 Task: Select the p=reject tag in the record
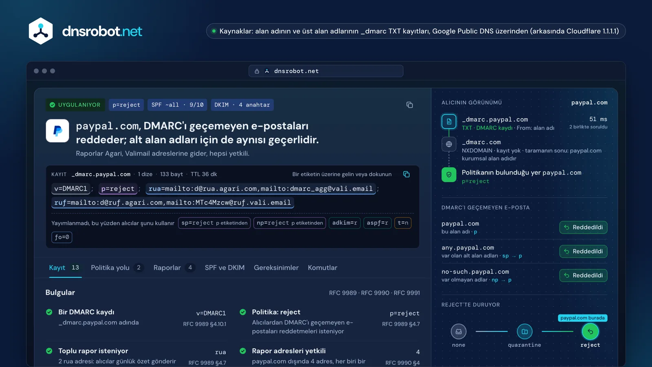[118, 189]
